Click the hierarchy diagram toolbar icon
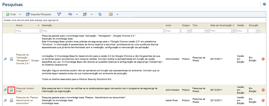This screenshot has height=106, width=269. 59,14
